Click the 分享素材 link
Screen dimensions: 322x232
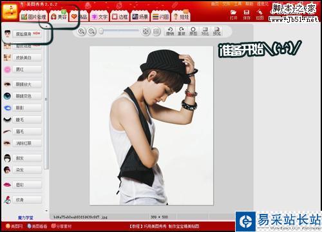[62, 226]
